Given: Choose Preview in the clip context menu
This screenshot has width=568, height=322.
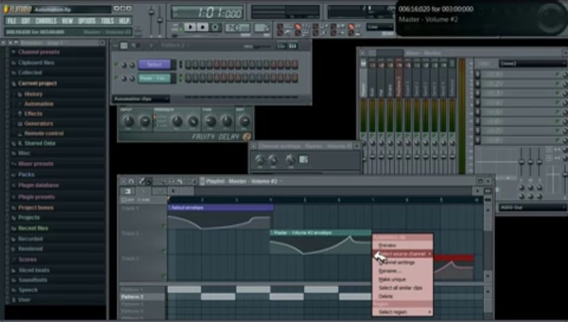Looking at the screenshot, I should [403, 246].
